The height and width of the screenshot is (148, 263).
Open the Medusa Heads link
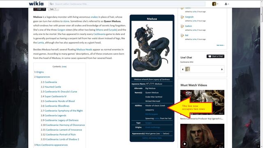[84, 49]
